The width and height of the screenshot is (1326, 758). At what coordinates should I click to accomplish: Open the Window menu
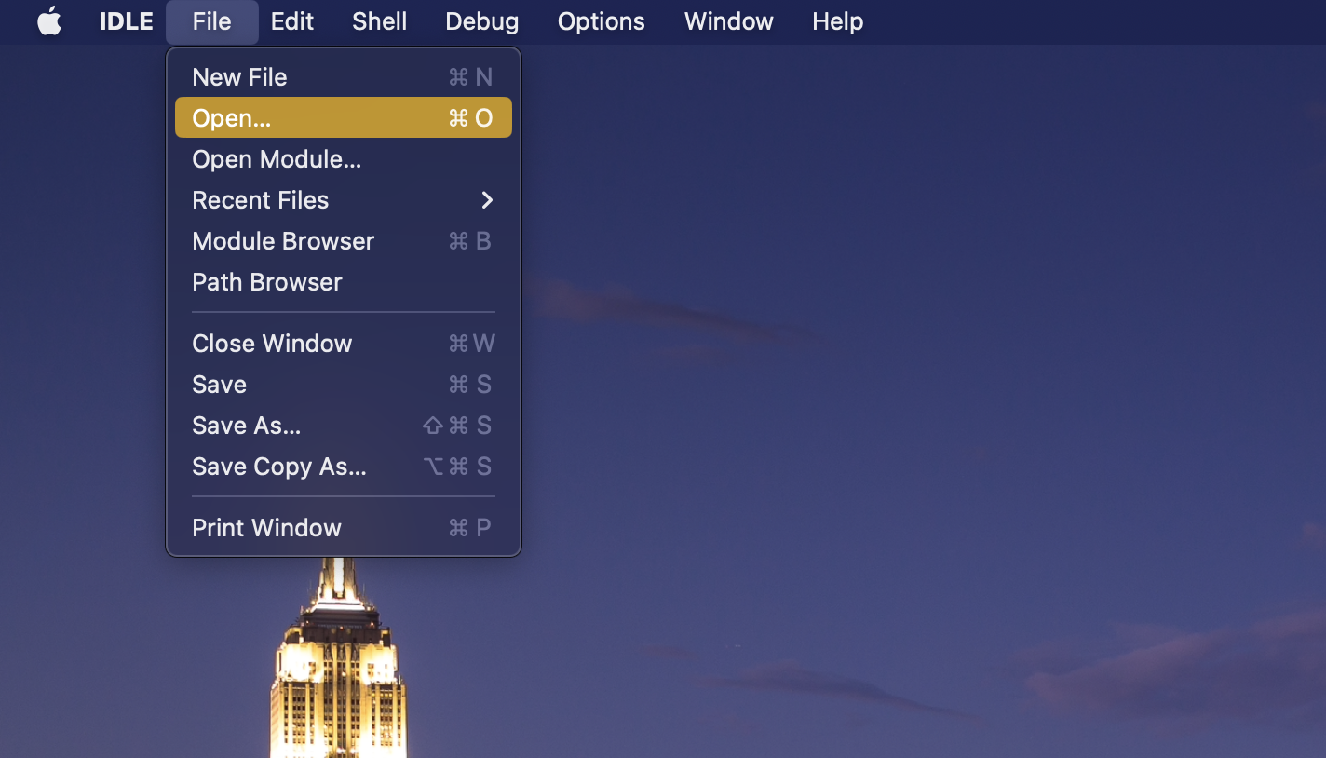(728, 21)
